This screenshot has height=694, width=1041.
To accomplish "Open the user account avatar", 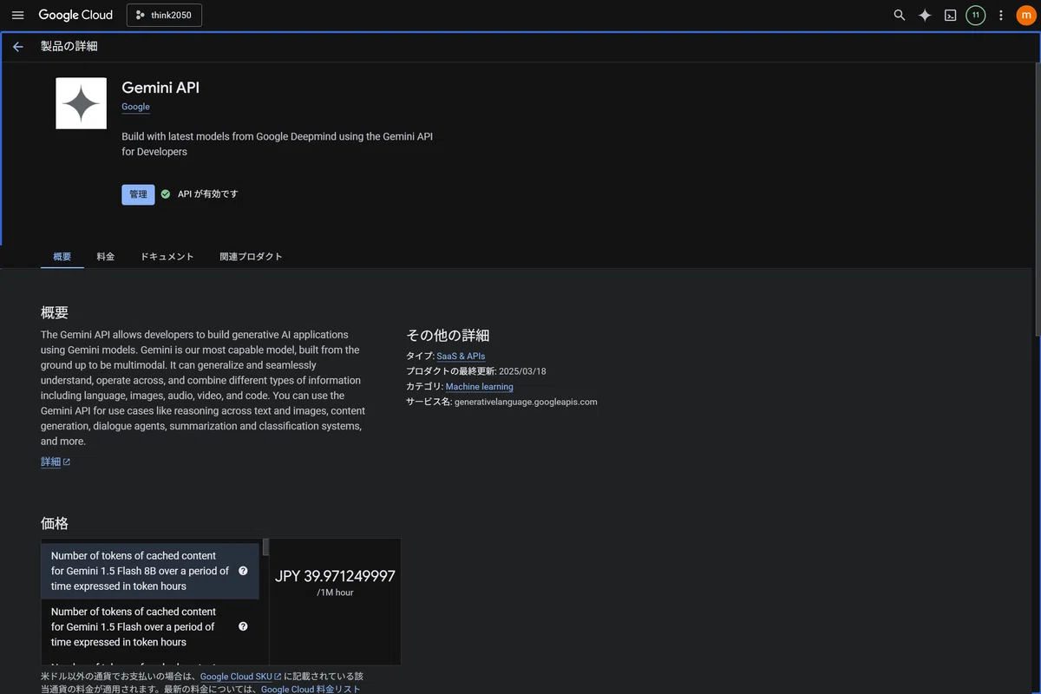I will (1025, 15).
